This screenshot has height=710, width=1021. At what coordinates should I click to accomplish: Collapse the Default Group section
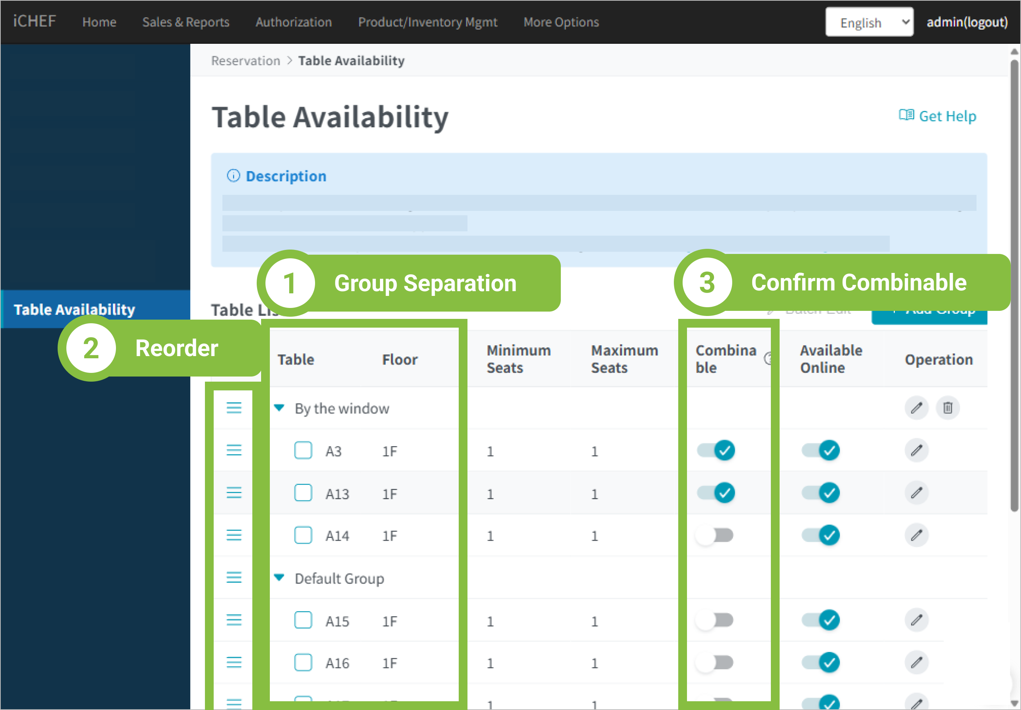click(279, 578)
